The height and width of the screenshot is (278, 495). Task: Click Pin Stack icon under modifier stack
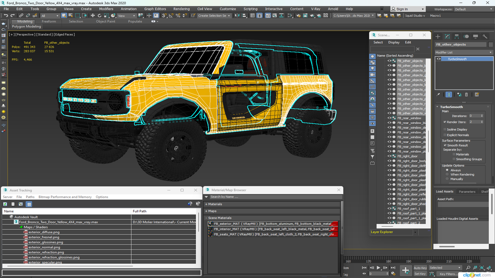438,94
